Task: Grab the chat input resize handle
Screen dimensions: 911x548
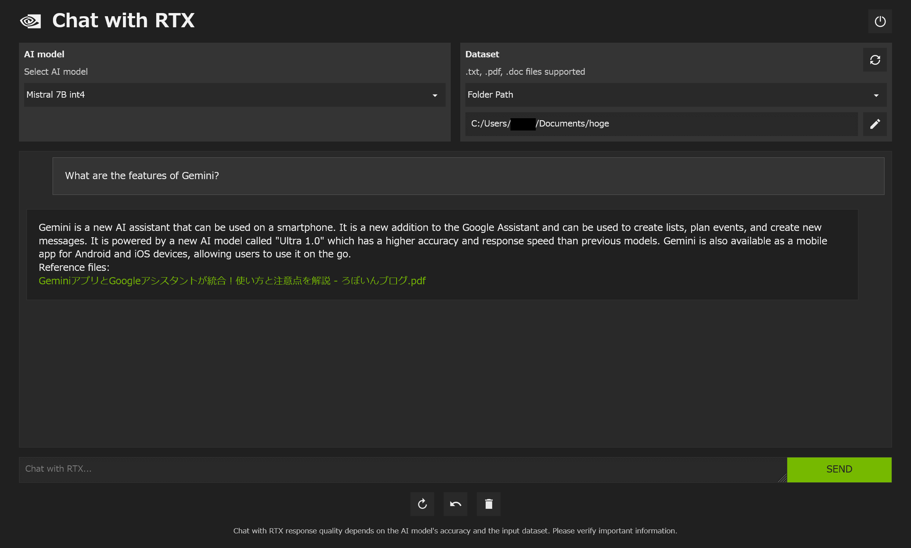Action: (782, 478)
